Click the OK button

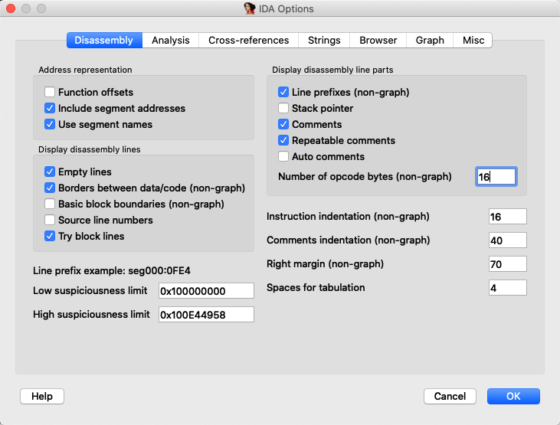513,396
